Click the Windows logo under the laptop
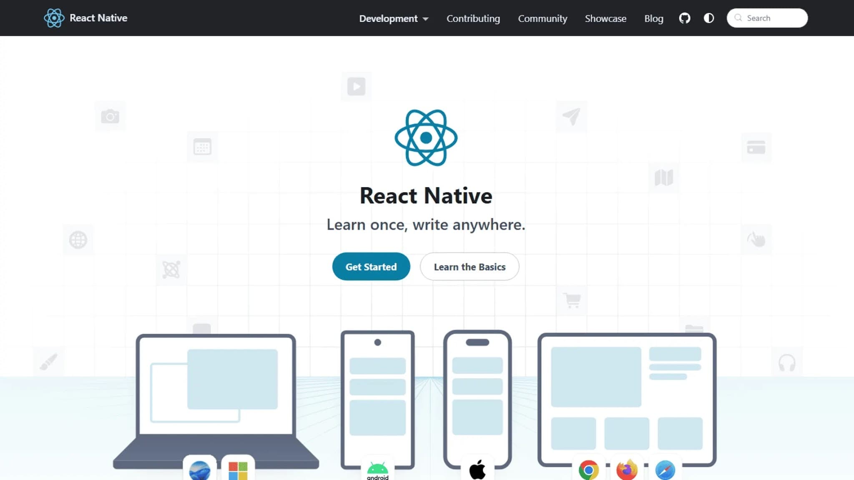Screen dimensions: 854x480 pos(238,470)
